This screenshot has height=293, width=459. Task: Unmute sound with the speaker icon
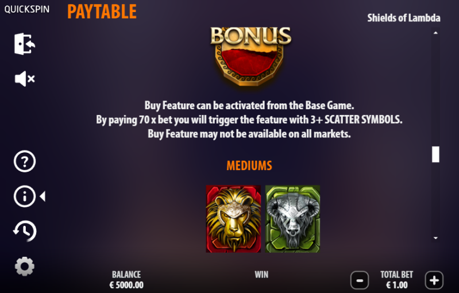tap(25, 79)
